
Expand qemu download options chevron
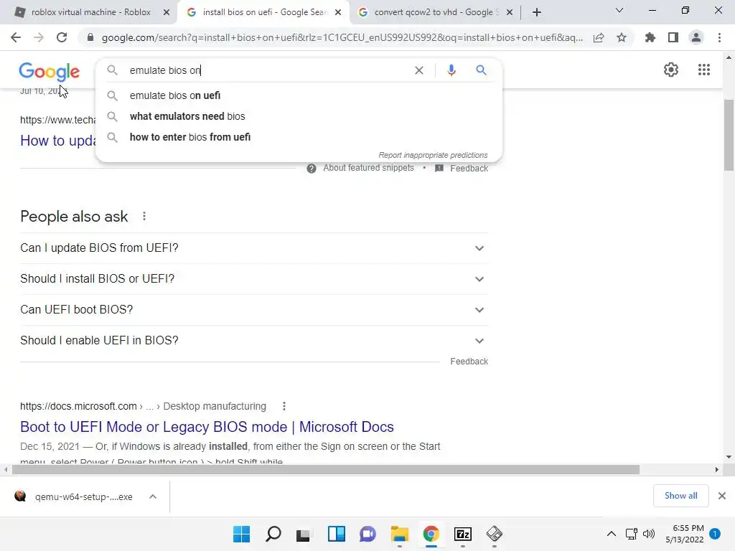(153, 496)
